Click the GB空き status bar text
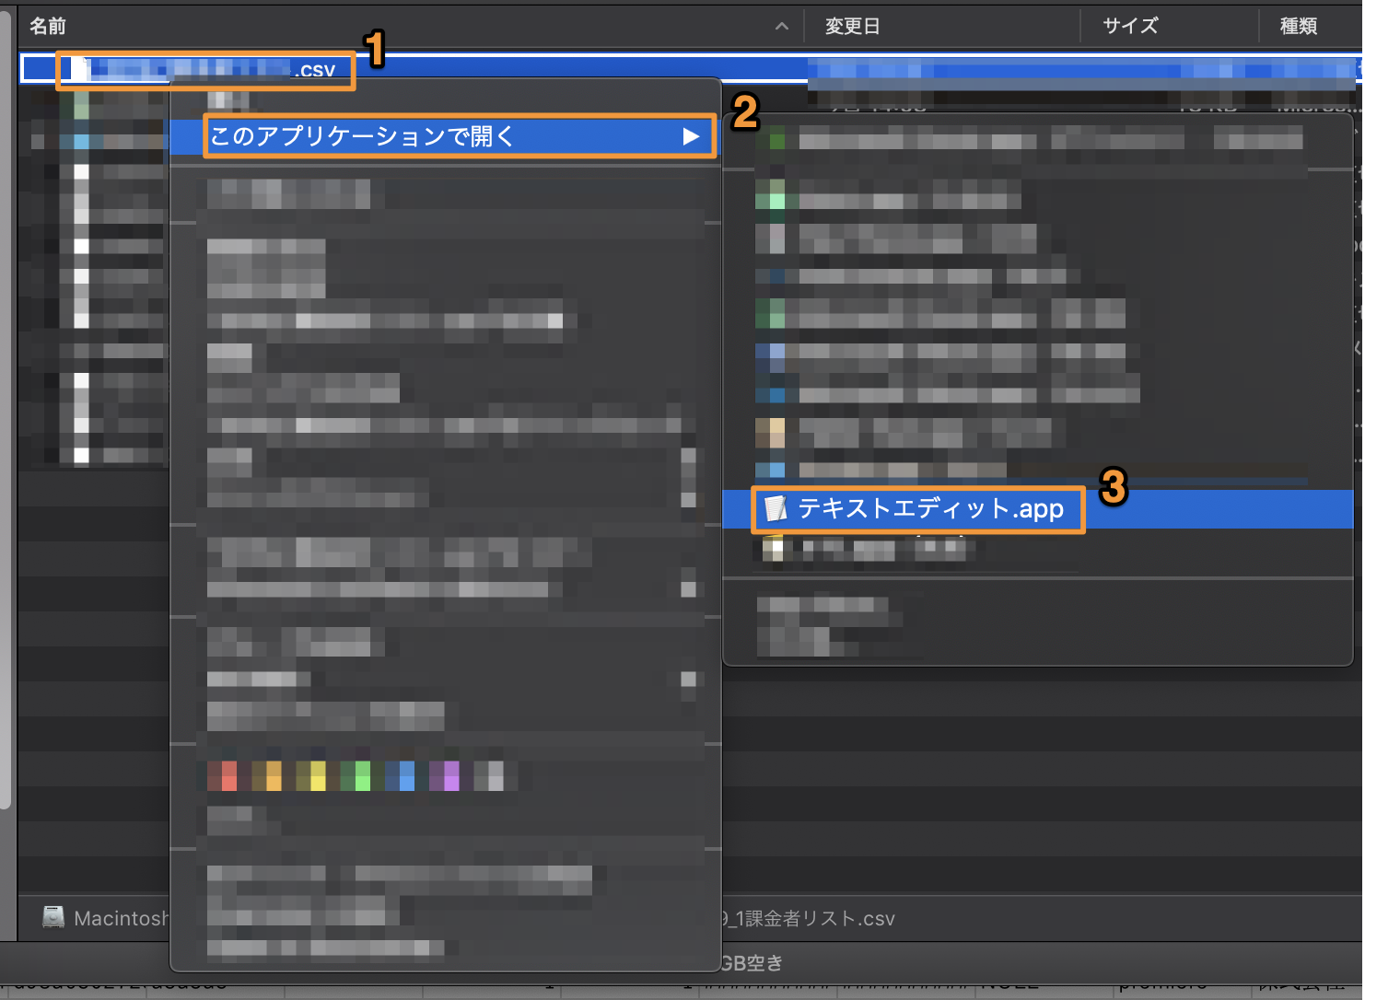The image size is (1400, 1000). coord(752,963)
